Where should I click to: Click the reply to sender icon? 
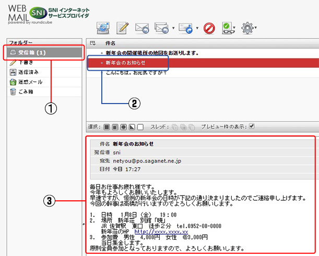pyautogui.click(x=142, y=29)
